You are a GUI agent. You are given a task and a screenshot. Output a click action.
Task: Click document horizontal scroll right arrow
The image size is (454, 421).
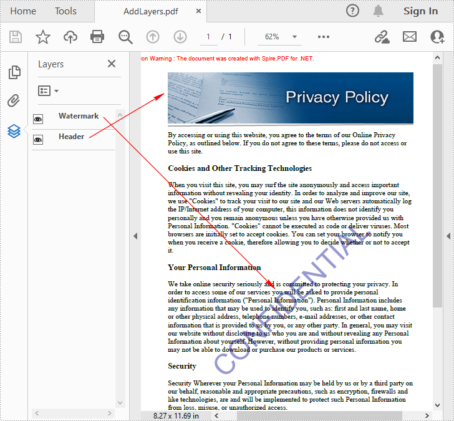427,416
